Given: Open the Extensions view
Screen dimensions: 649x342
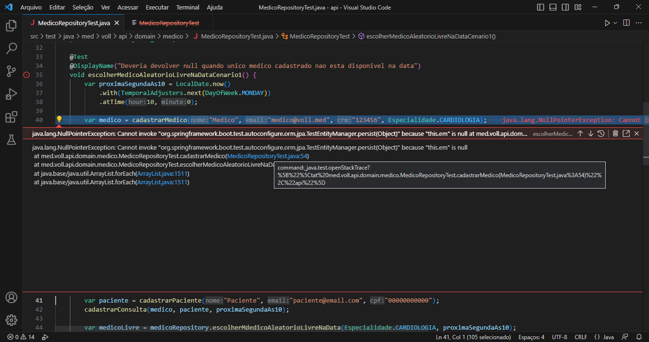Looking at the screenshot, I should click(11, 117).
